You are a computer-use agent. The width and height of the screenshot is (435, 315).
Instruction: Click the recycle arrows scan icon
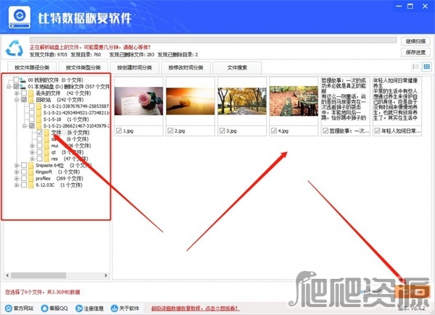point(14,49)
